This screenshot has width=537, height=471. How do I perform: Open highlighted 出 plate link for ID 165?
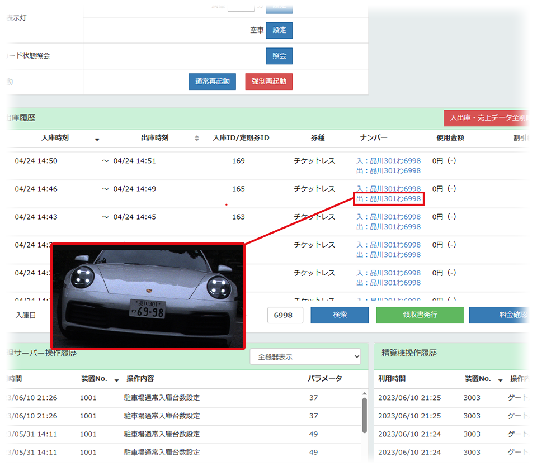tap(388, 199)
